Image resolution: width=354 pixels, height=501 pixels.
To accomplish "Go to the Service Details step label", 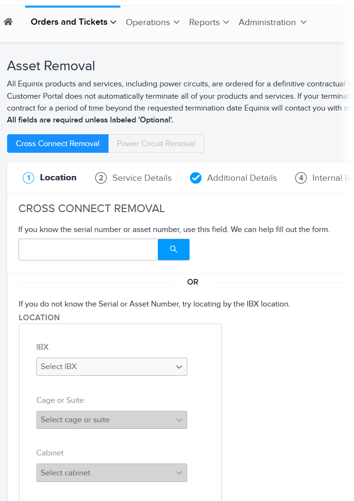I will coord(142,178).
